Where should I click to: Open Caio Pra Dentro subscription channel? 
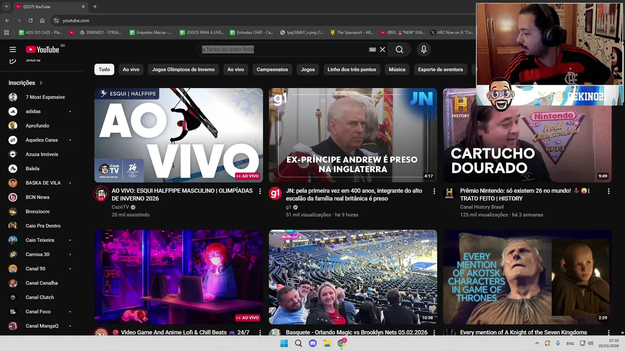(41, 226)
